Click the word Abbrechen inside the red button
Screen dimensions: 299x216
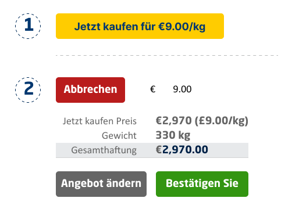click(x=90, y=89)
